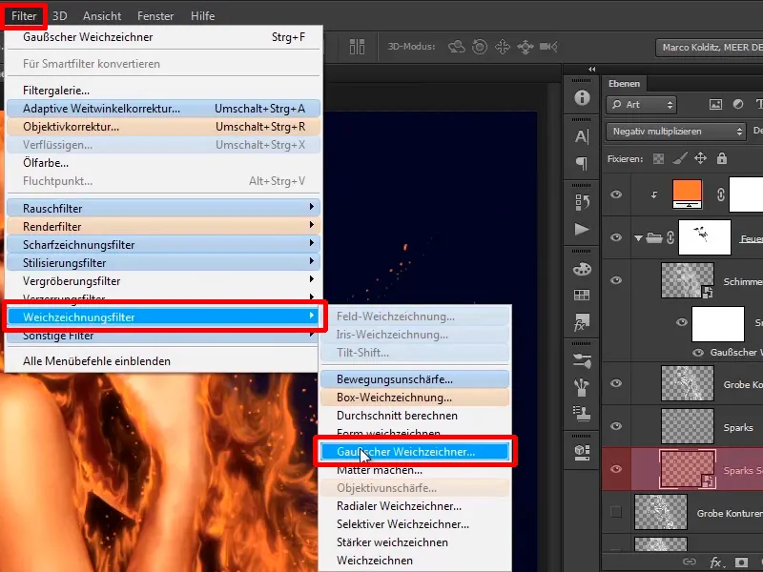The image size is (763, 572).
Task: Open the Negativ multiplizieren blend mode dropdown
Action: 676,132
